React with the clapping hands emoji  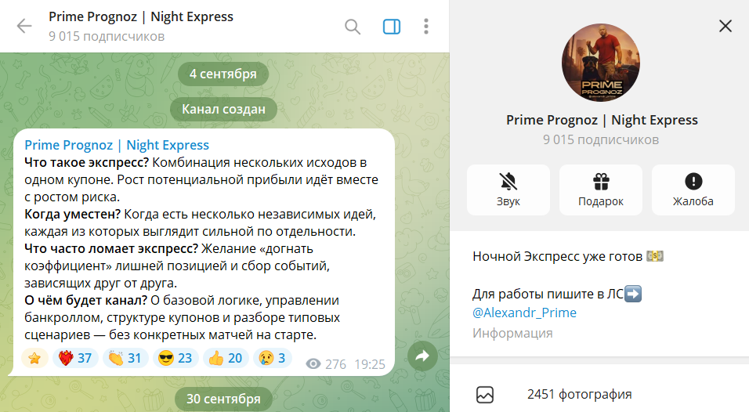point(125,358)
